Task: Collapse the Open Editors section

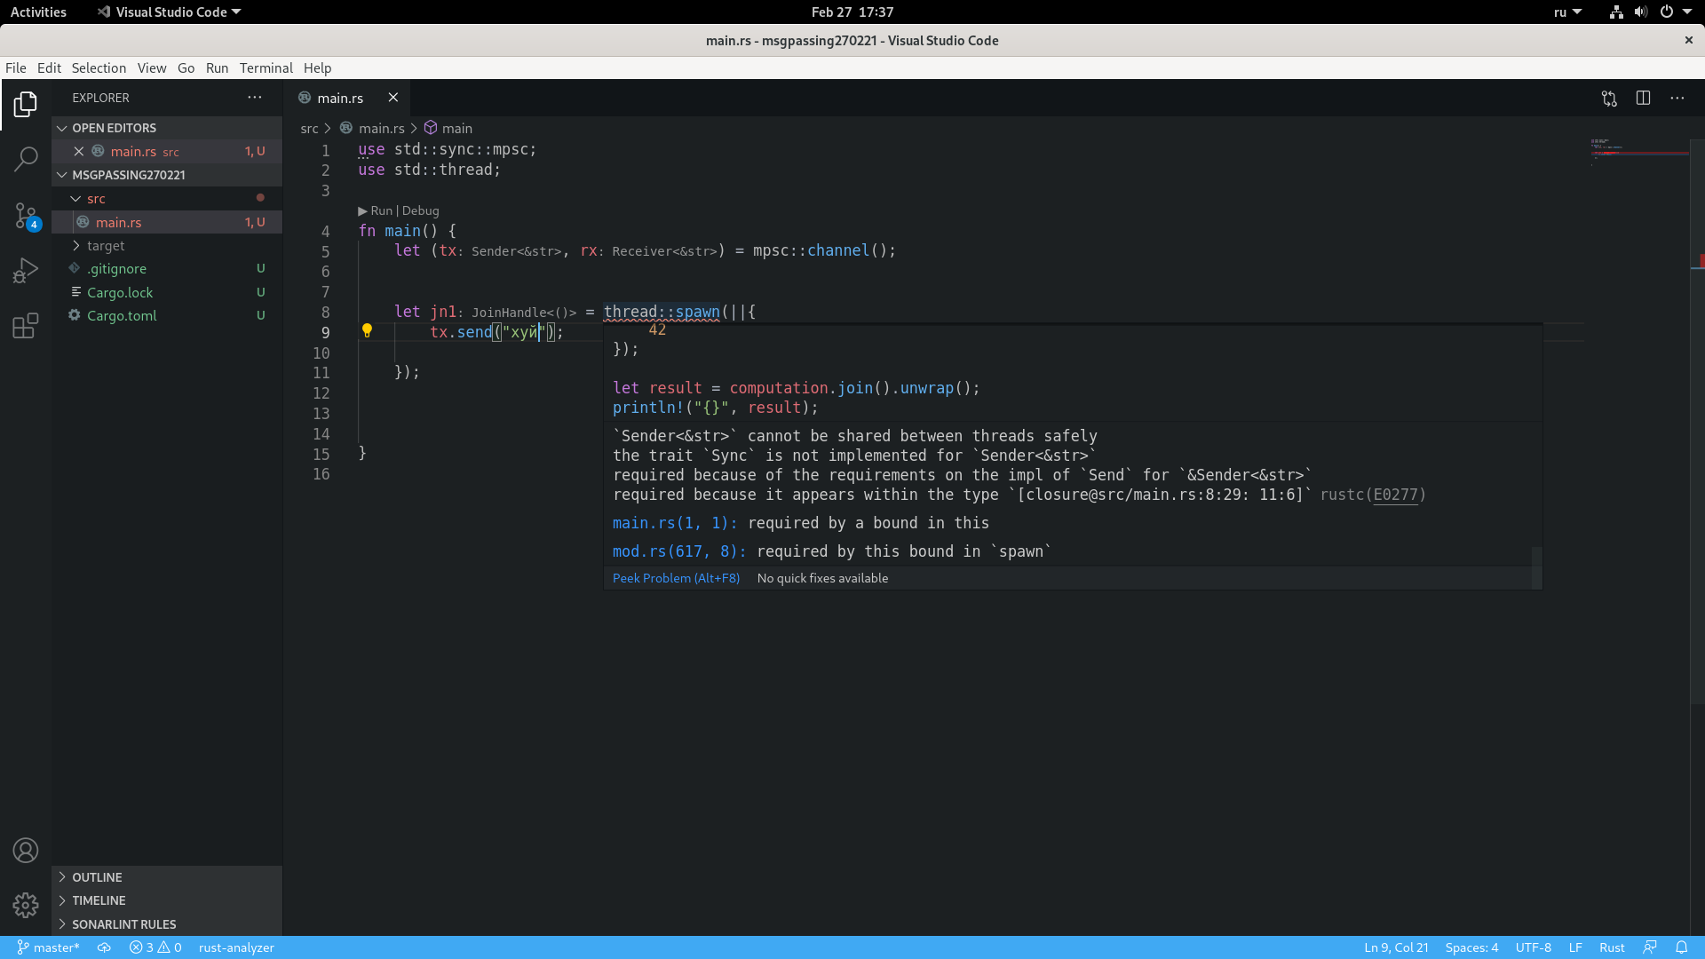Action: tap(167, 128)
